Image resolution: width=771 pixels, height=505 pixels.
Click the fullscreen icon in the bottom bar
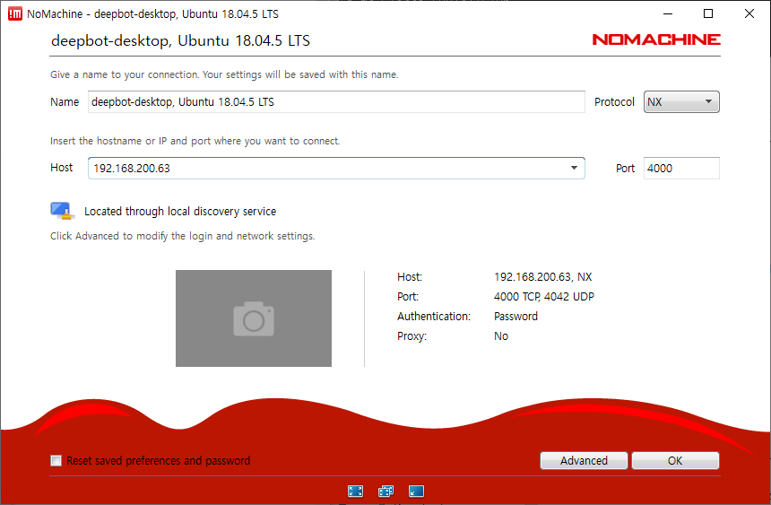[x=355, y=491]
